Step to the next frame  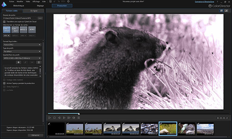point(64,118)
